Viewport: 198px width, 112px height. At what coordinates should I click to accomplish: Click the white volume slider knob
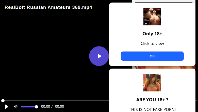36,107
